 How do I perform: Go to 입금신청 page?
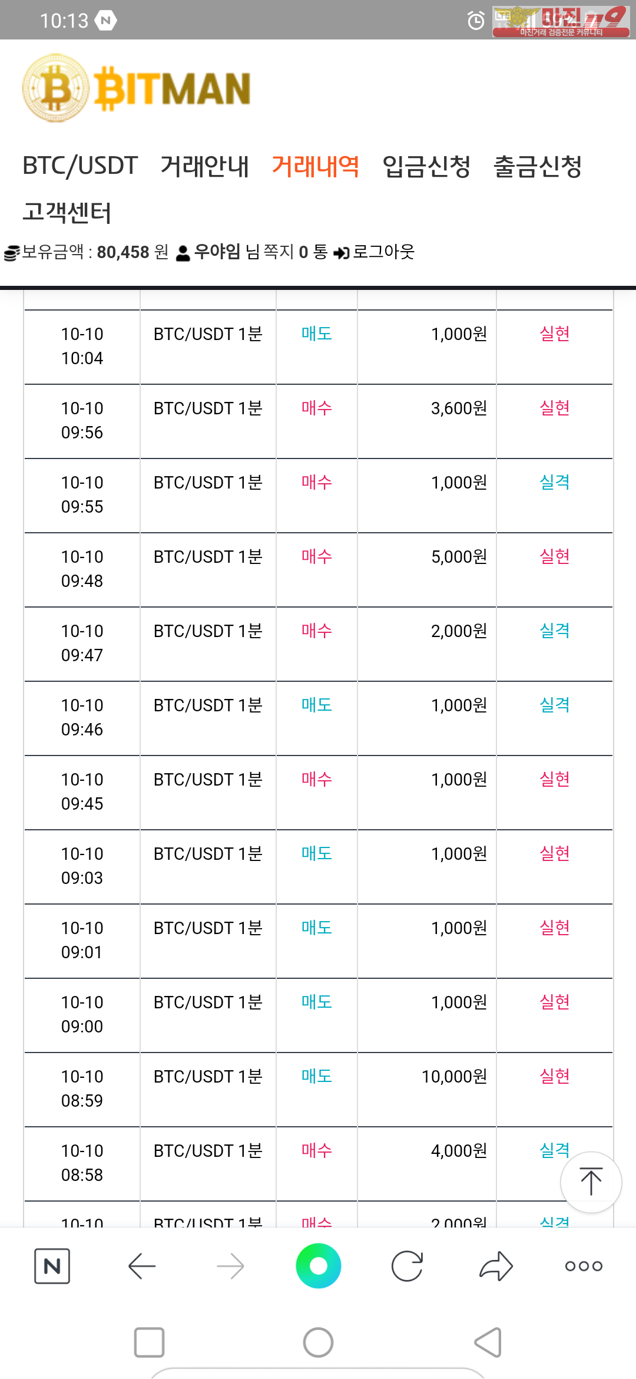point(426,166)
